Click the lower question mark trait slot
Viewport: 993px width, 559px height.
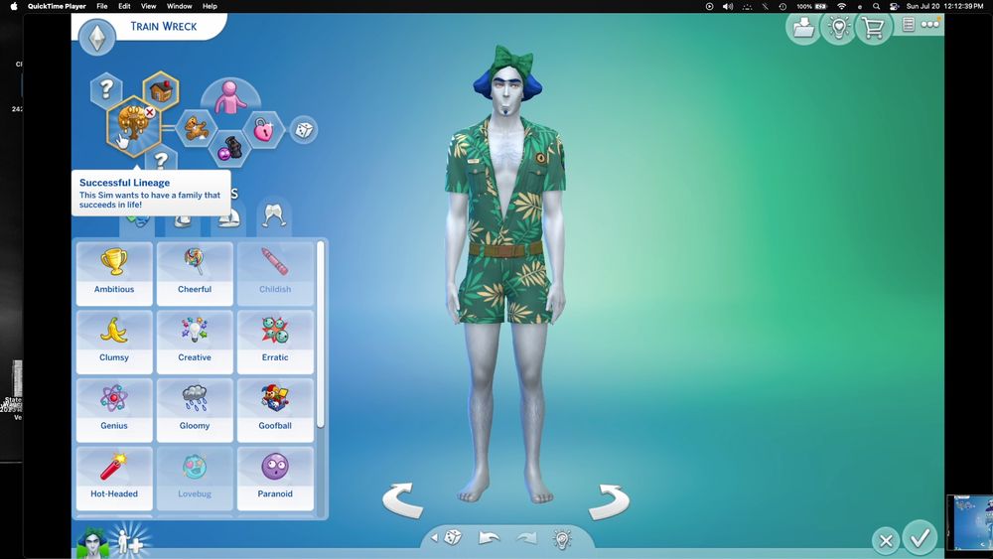pos(161,159)
